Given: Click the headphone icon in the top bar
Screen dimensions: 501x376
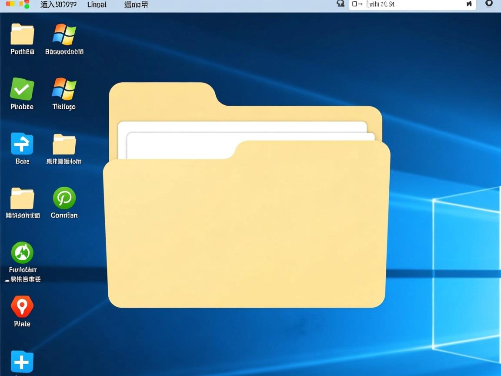Looking at the screenshot, I should (x=341, y=4).
